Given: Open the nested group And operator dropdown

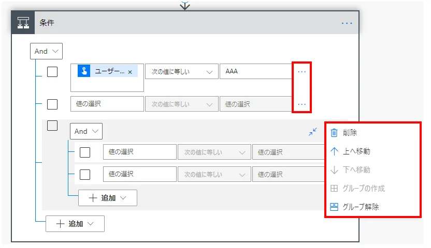Looking at the screenshot, I should pyautogui.click(x=86, y=131).
